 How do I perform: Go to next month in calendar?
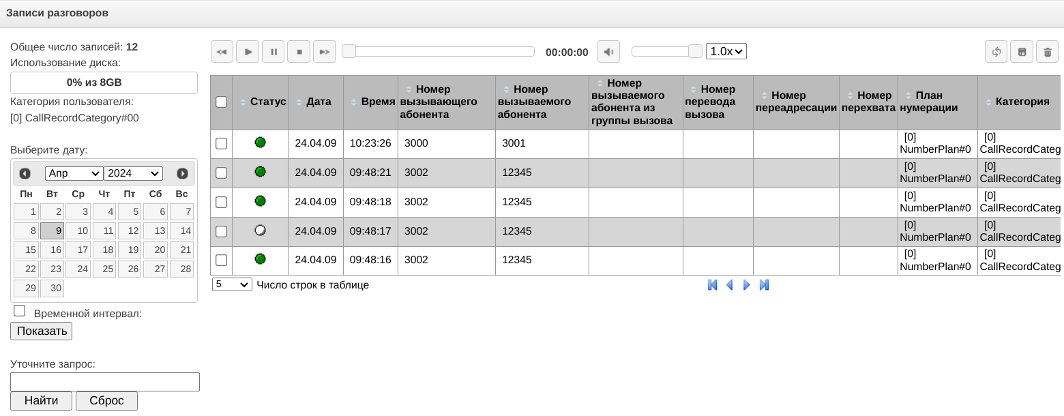[182, 173]
